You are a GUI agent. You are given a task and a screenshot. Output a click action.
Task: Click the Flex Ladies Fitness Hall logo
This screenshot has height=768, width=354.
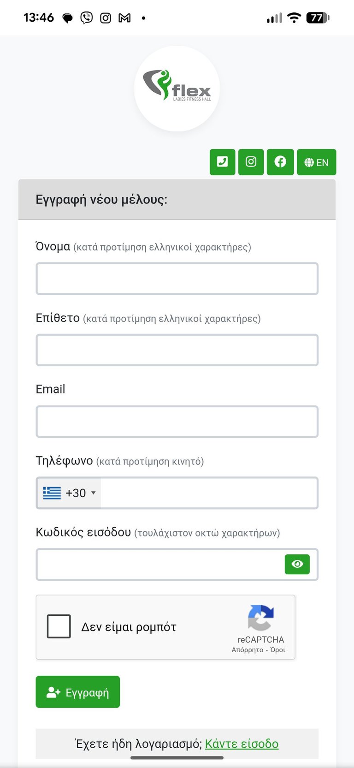177,89
